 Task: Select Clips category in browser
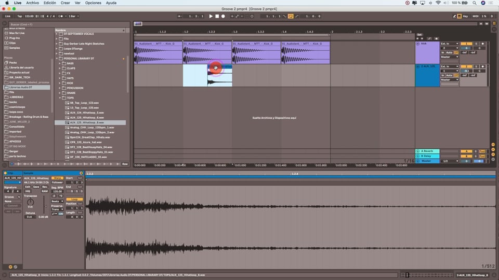point(12,43)
